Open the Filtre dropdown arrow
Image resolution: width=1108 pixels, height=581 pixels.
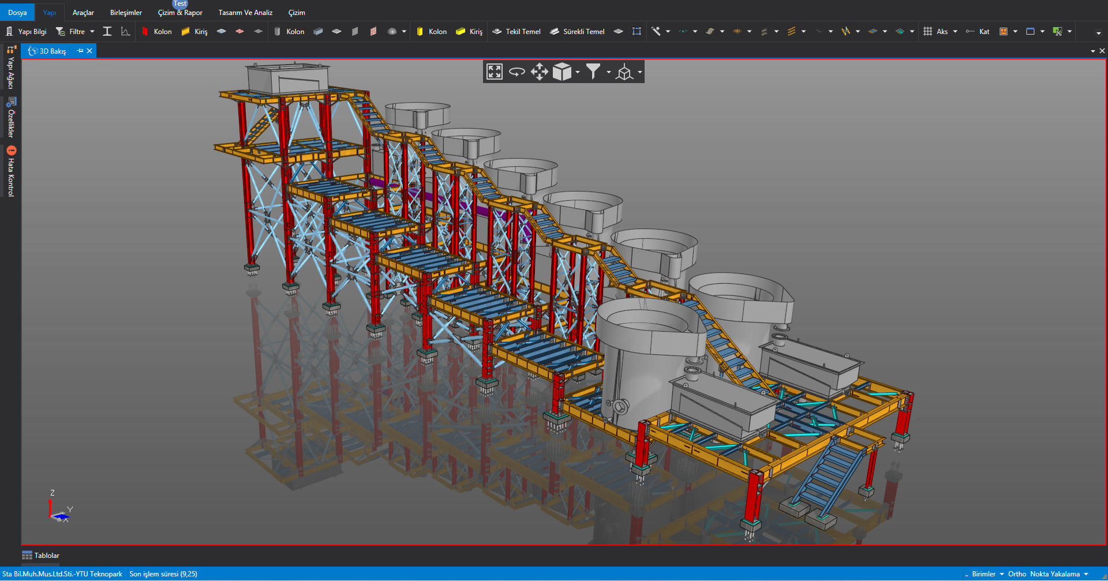pos(92,32)
